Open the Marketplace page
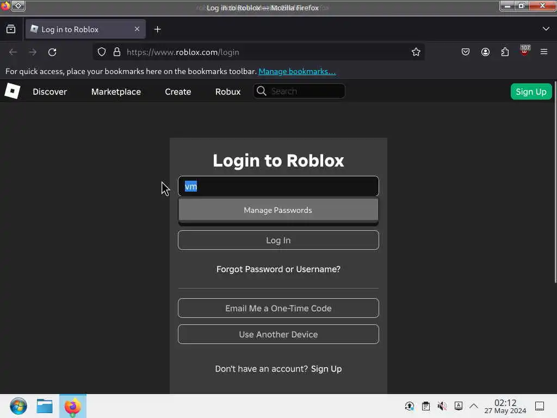Image resolution: width=557 pixels, height=418 pixels. pyautogui.click(x=116, y=91)
